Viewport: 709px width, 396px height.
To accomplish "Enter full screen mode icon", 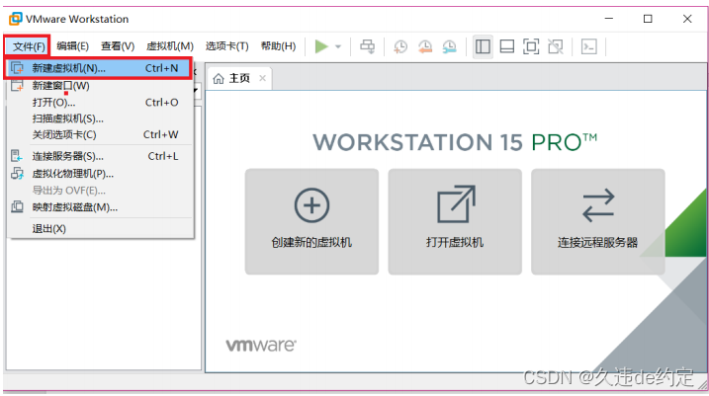I will (531, 46).
